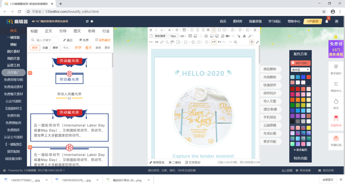345x185 pixels.
Task: Align text right in editor toolbar
Action: [203, 30]
